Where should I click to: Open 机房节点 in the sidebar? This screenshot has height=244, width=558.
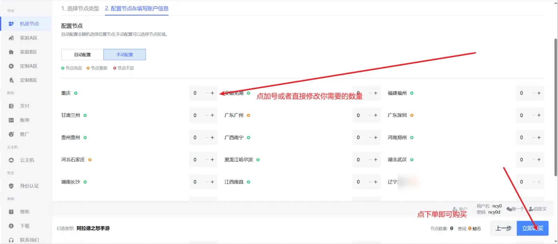[26, 23]
